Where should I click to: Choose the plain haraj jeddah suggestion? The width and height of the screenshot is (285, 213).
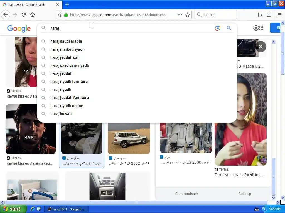coord(137,73)
